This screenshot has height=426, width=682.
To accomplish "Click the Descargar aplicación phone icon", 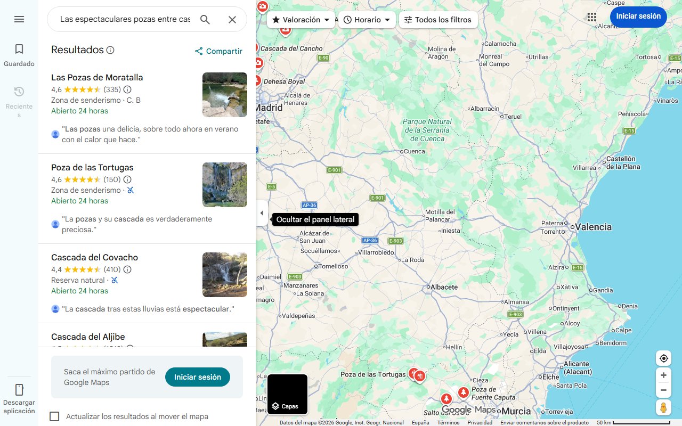I will pos(19,390).
